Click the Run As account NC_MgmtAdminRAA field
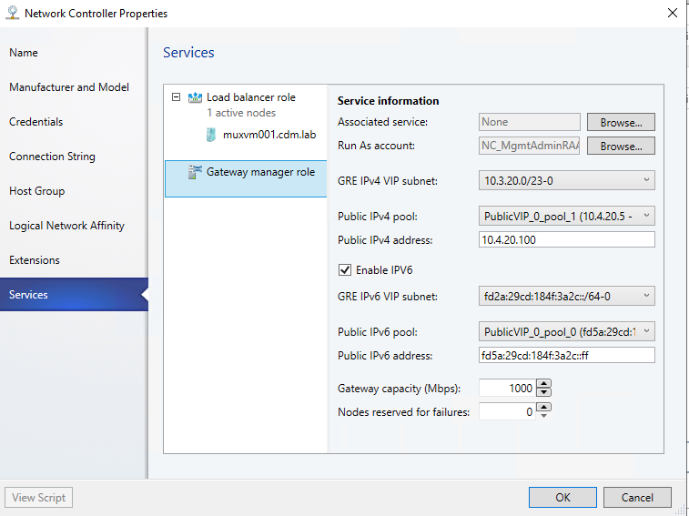 click(529, 146)
